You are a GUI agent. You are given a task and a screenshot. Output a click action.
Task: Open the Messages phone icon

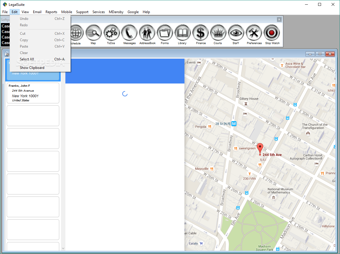click(x=129, y=33)
